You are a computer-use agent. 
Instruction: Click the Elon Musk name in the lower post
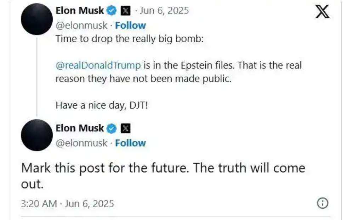click(x=80, y=128)
